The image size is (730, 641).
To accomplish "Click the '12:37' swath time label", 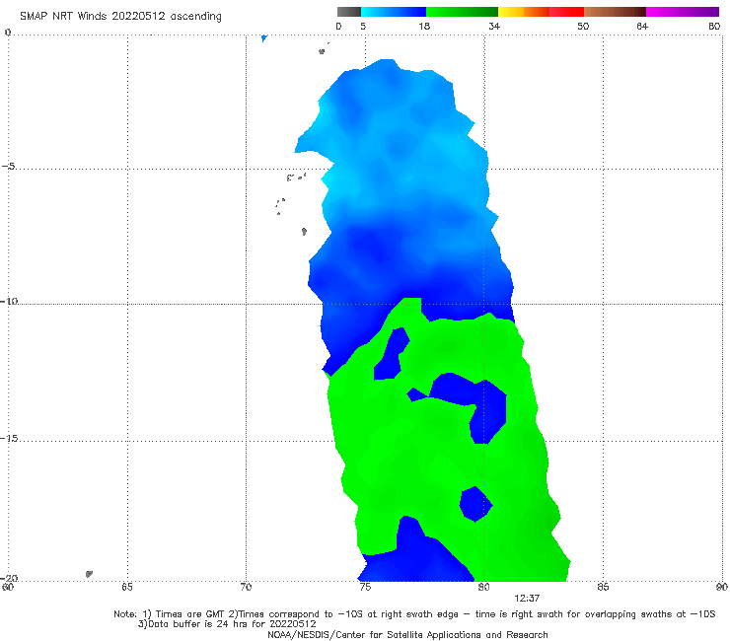I will (x=527, y=599).
